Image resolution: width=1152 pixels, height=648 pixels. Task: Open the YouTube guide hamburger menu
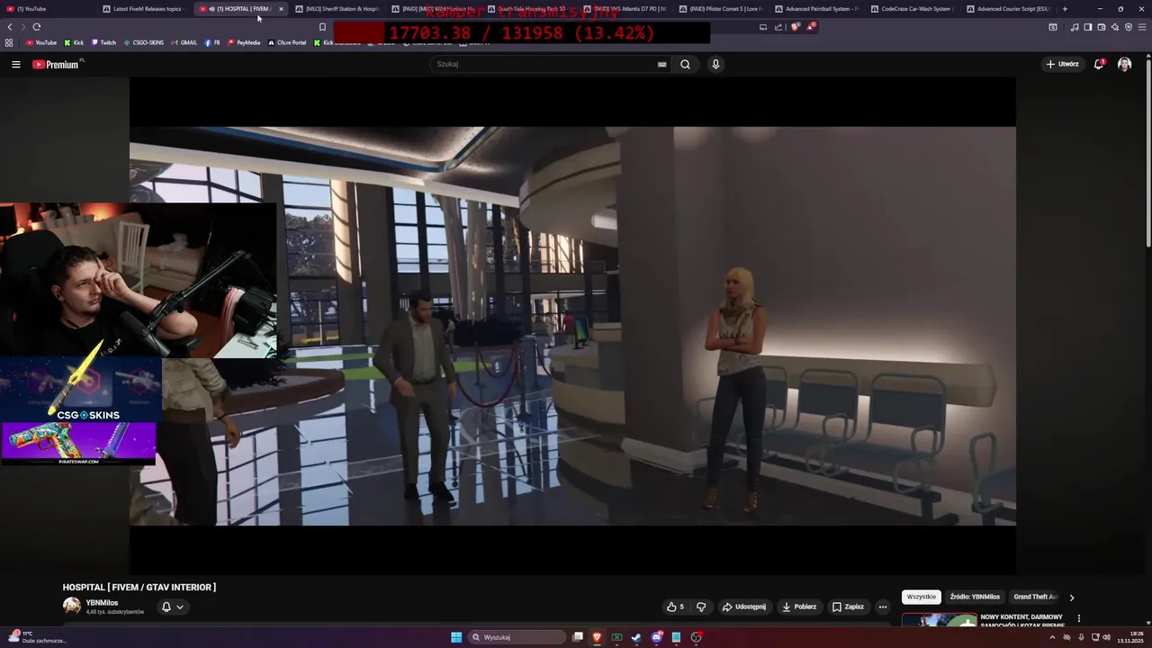pos(15,64)
